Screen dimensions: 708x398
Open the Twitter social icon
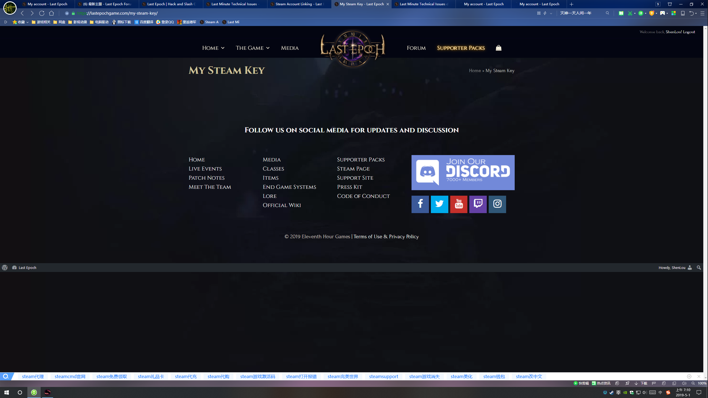439,204
